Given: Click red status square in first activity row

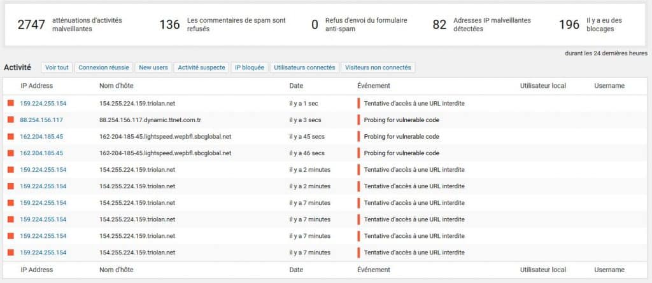Looking at the screenshot, I should pos(11,103).
